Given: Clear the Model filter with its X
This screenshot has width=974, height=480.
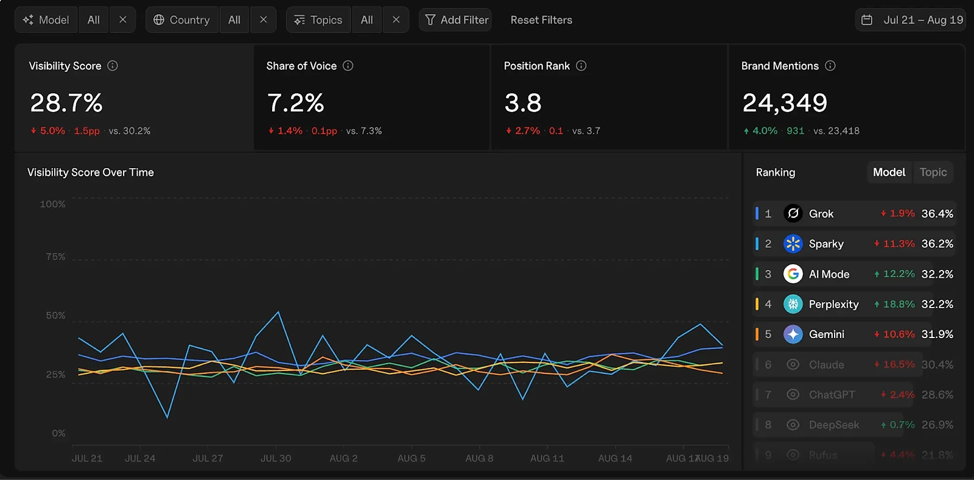Looking at the screenshot, I should pyautogui.click(x=123, y=20).
